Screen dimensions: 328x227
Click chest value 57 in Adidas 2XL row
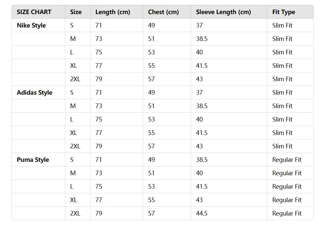151,146
